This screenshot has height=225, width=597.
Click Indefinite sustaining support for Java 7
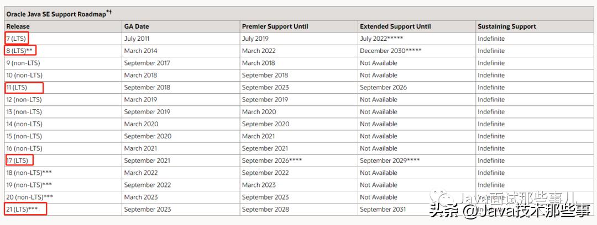(491, 39)
